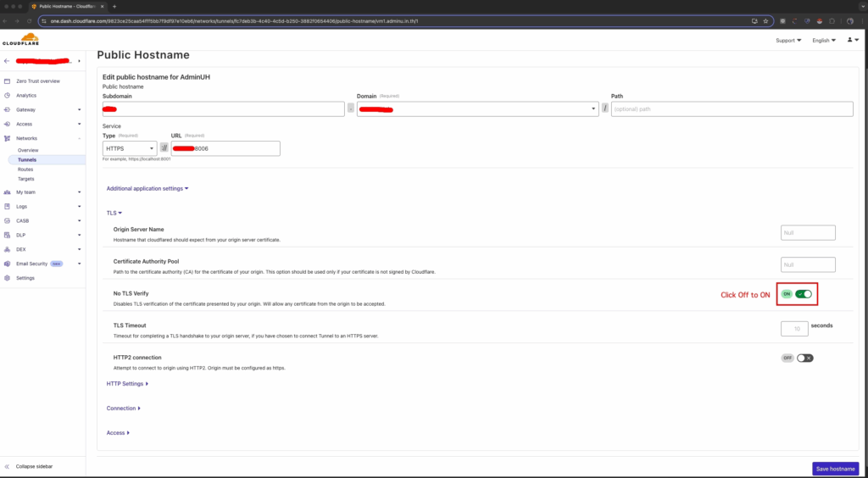Click the site info icon in address bar

click(x=44, y=21)
